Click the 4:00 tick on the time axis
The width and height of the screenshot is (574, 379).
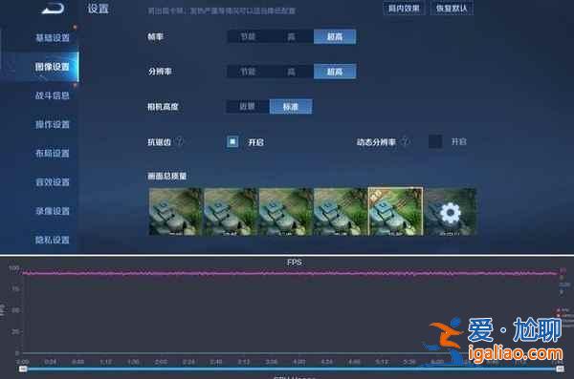tap(299, 362)
